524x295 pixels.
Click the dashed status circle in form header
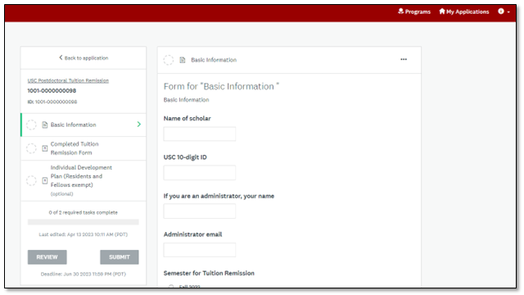point(169,60)
